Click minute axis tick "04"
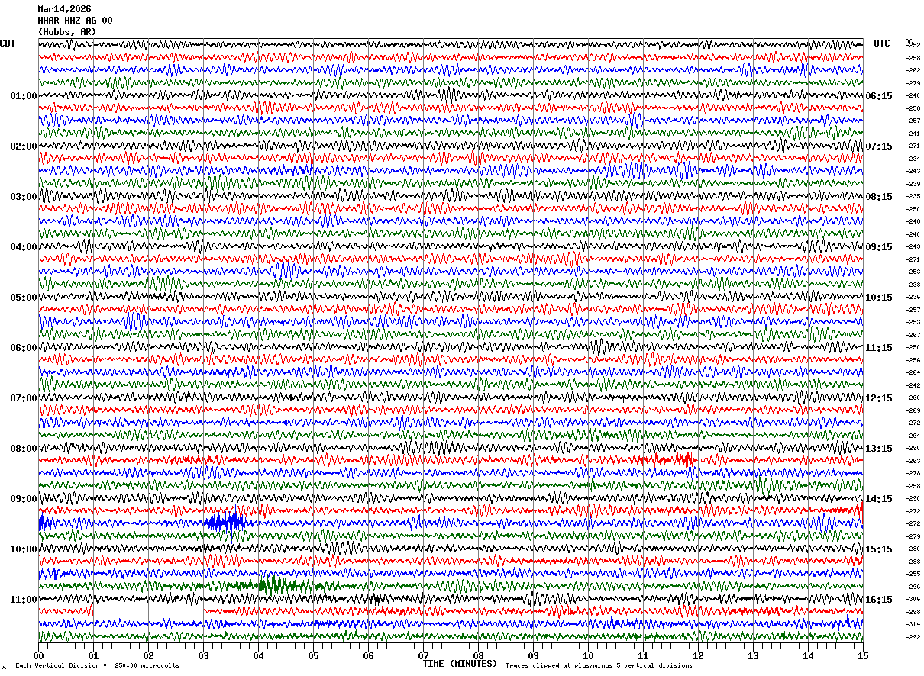The width and height of the screenshot is (924, 676). 258,655
